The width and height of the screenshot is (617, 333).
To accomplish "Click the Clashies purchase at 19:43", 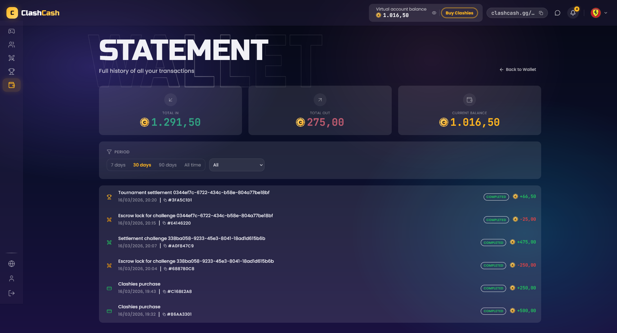I will coord(320,288).
